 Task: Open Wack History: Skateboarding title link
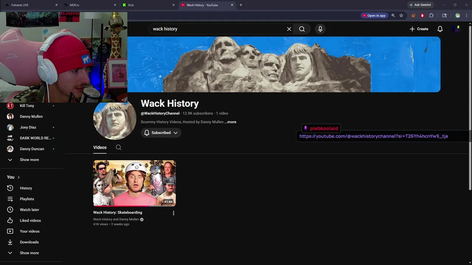click(x=118, y=212)
